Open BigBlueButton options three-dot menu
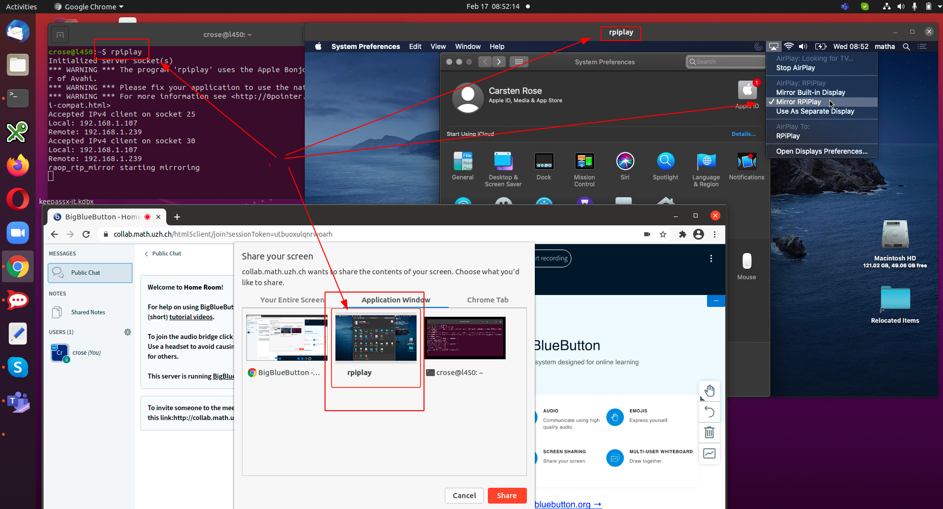 click(711, 258)
